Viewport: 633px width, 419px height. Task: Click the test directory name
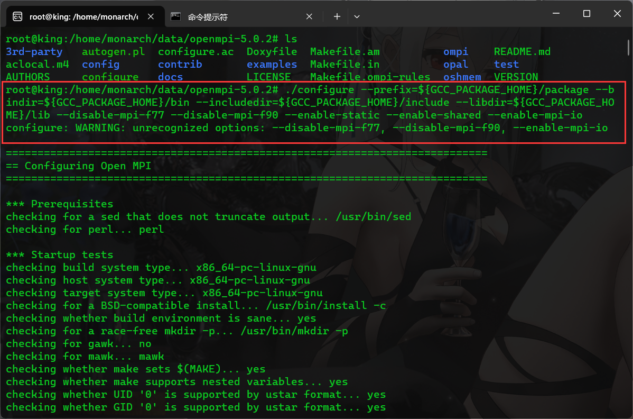point(506,64)
